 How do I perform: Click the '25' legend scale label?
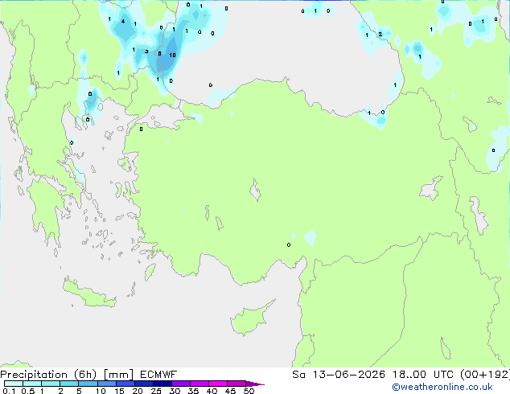[x=156, y=391]
